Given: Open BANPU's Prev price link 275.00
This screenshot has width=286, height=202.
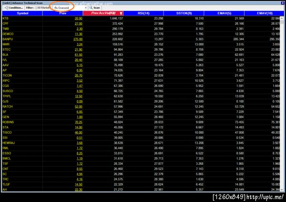Looking at the screenshot, I should (78, 39).
